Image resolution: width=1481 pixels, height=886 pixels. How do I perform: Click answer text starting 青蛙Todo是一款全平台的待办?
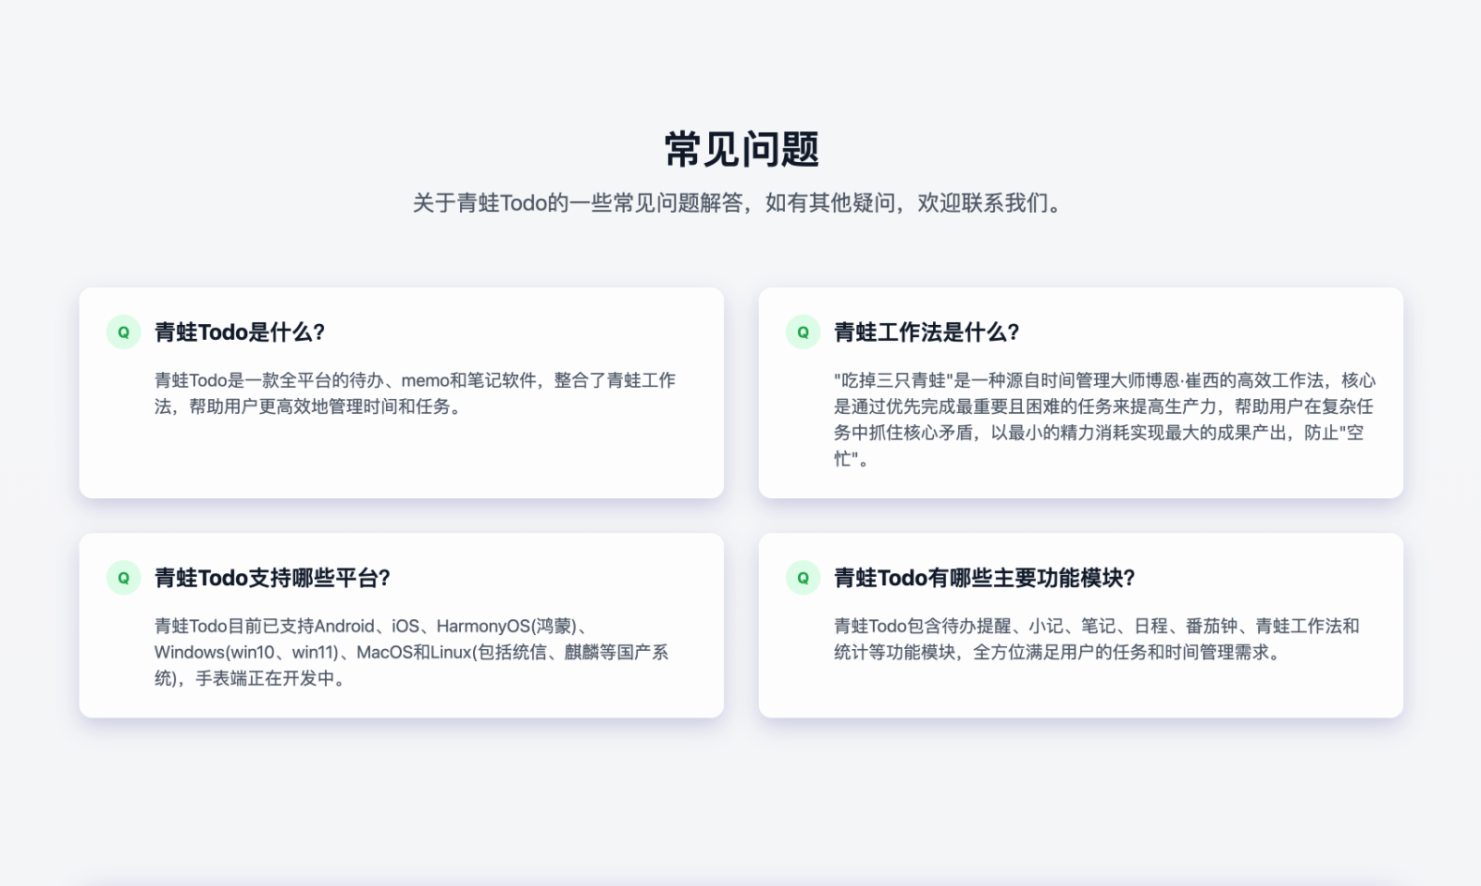[x=415, y=393]
